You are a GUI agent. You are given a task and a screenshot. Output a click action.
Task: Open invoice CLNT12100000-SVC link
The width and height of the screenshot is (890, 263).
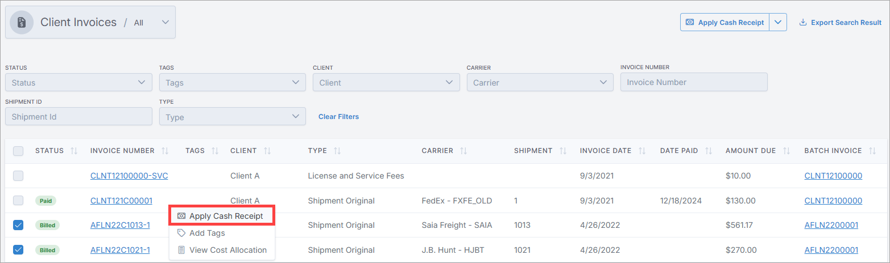129,176
